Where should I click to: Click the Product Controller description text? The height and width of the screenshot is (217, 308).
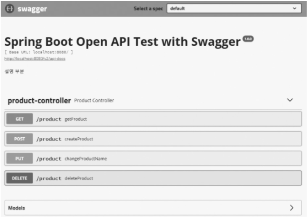click(94, 101)
